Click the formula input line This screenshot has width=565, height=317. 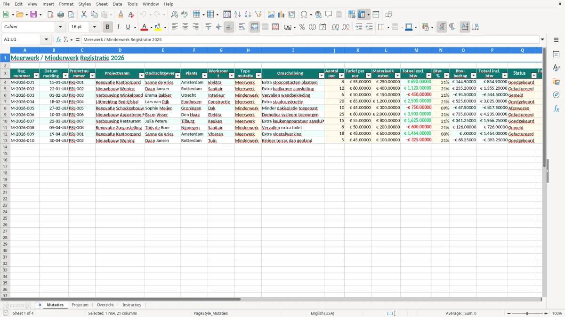click(x=310, y=39)
